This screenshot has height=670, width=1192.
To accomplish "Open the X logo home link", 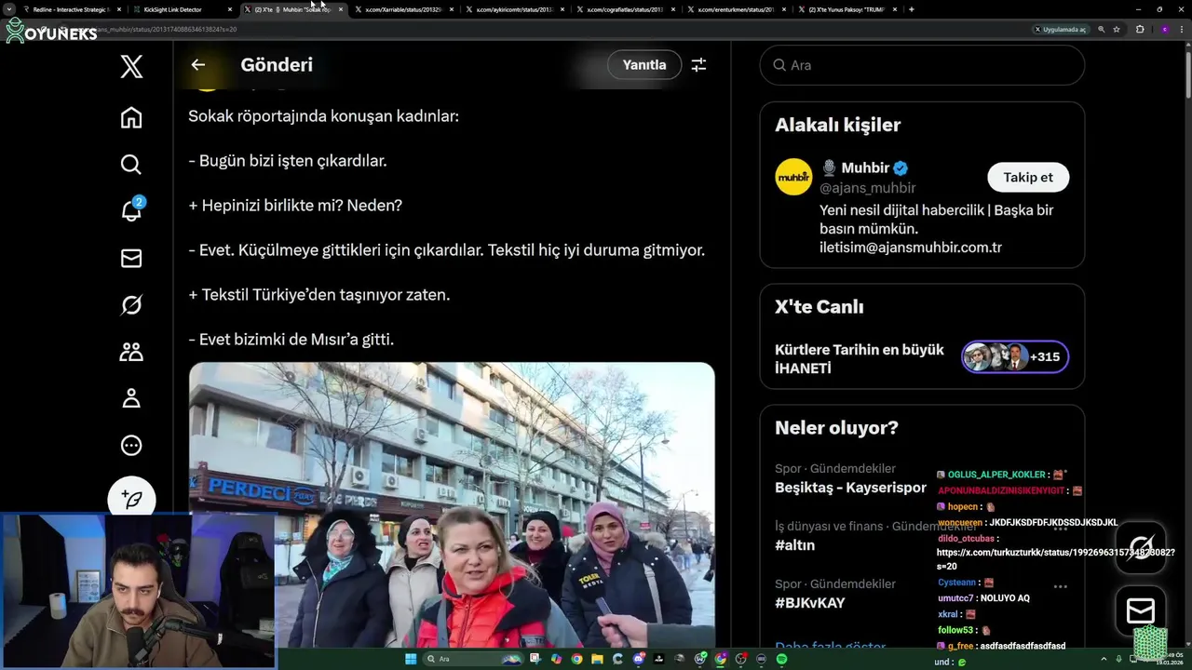I will [x=131, y=66].
